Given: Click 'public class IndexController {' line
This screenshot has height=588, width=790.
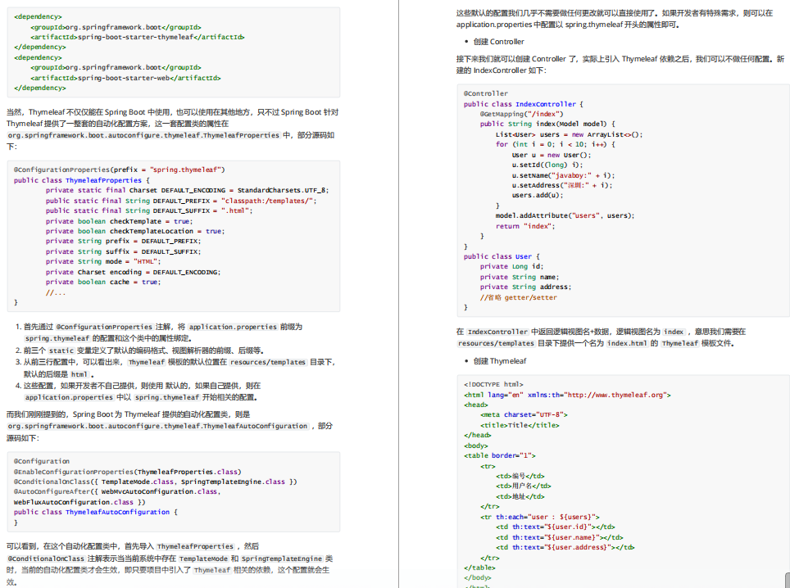Looking at the screenshot, I should point(524,104).
